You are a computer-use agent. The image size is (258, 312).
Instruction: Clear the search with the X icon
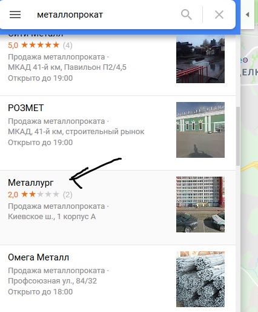tap(219, 15)
